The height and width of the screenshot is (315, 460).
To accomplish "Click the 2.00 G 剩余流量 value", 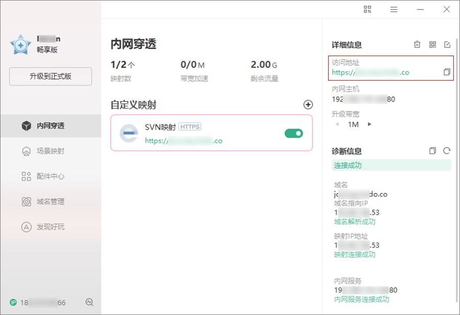I will (x=264, y=64).
